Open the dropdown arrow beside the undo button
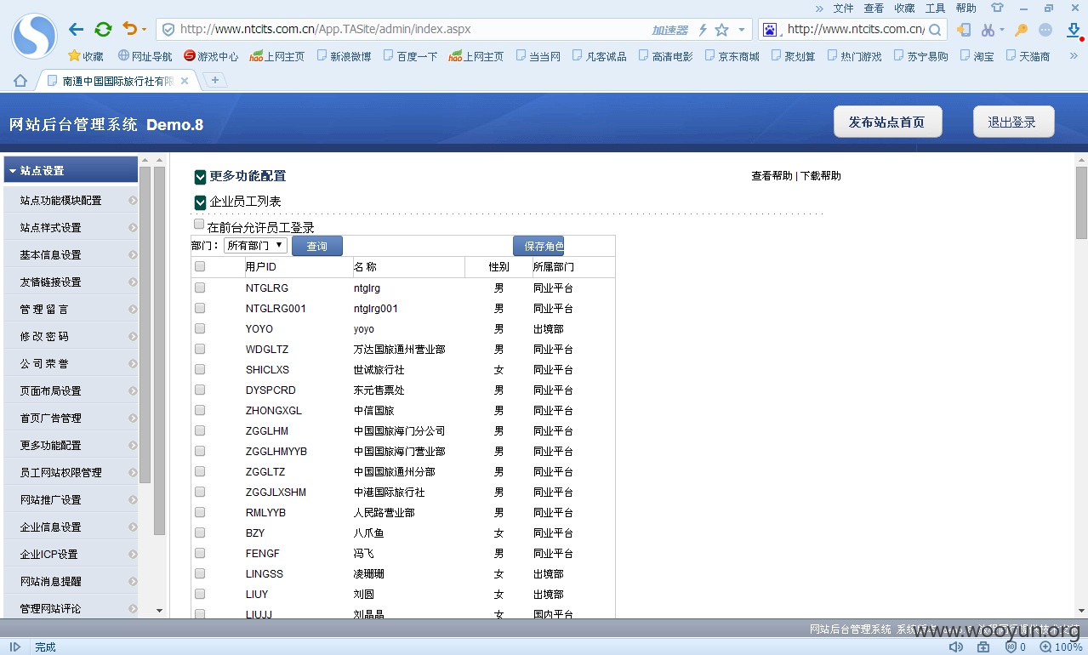The image size is (1088, 655). pyautogui.click(x=144, y=31)
